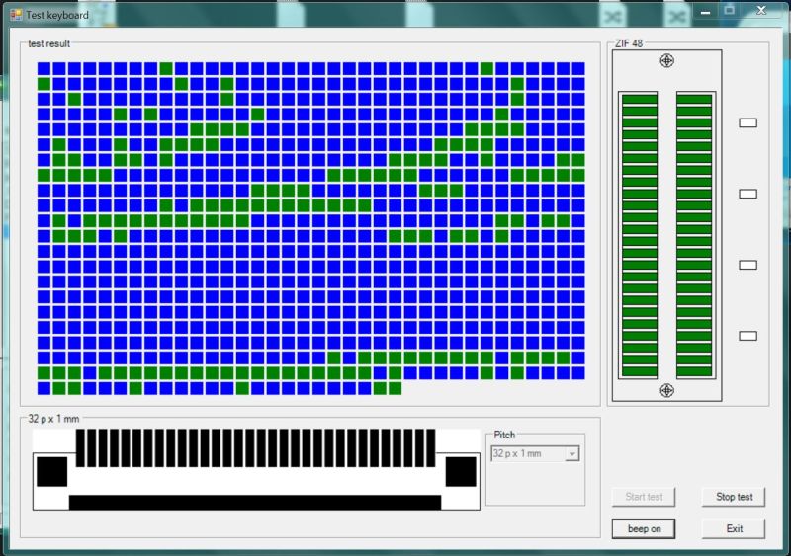Minimize the Test keyboard window
Image resolution: width=791 pixels, height=556 pixels.
[705, 12]
